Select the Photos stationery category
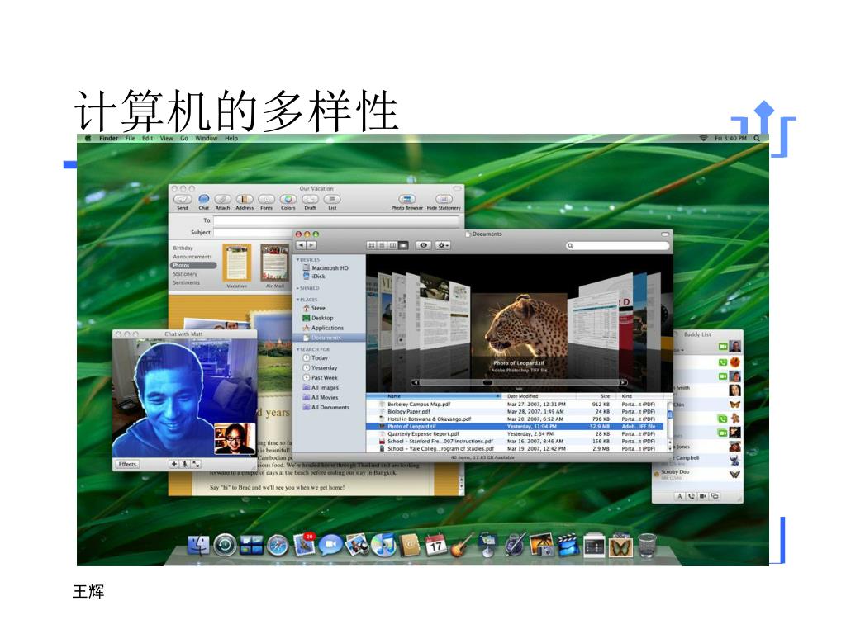The width and height of the screenshot is (846, 634). tap(193, 265)
